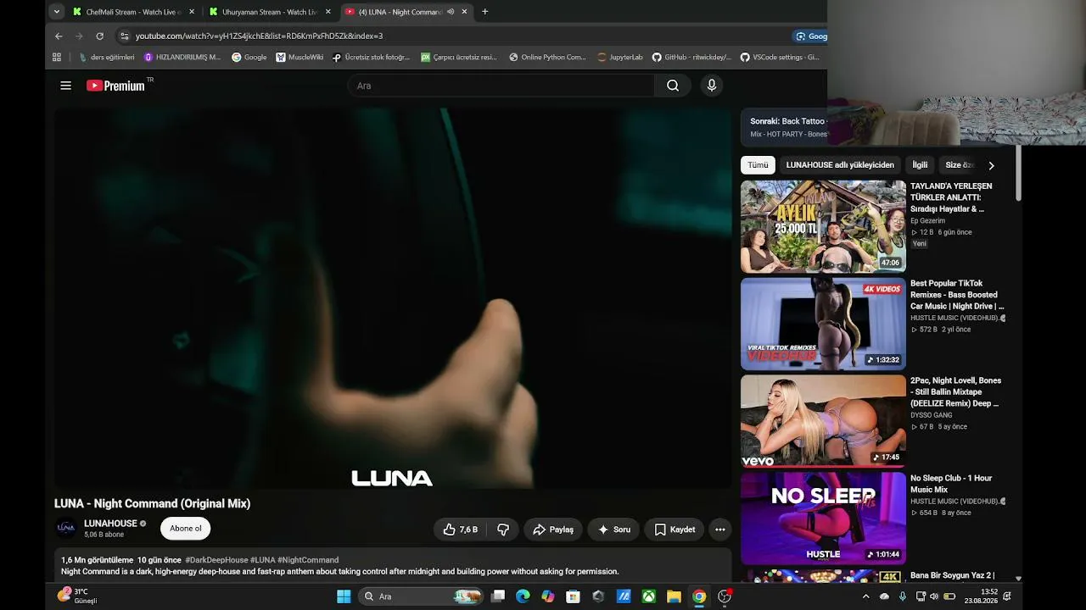Viewport: 1086px width, 610px height.
Task: Open the GitHub ritwickdey bookmark
Action: (691, 58)
